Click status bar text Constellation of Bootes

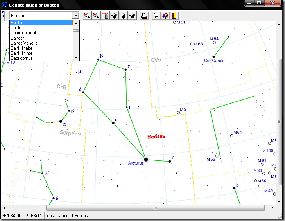pyautogui.click(x=66, y=216)
